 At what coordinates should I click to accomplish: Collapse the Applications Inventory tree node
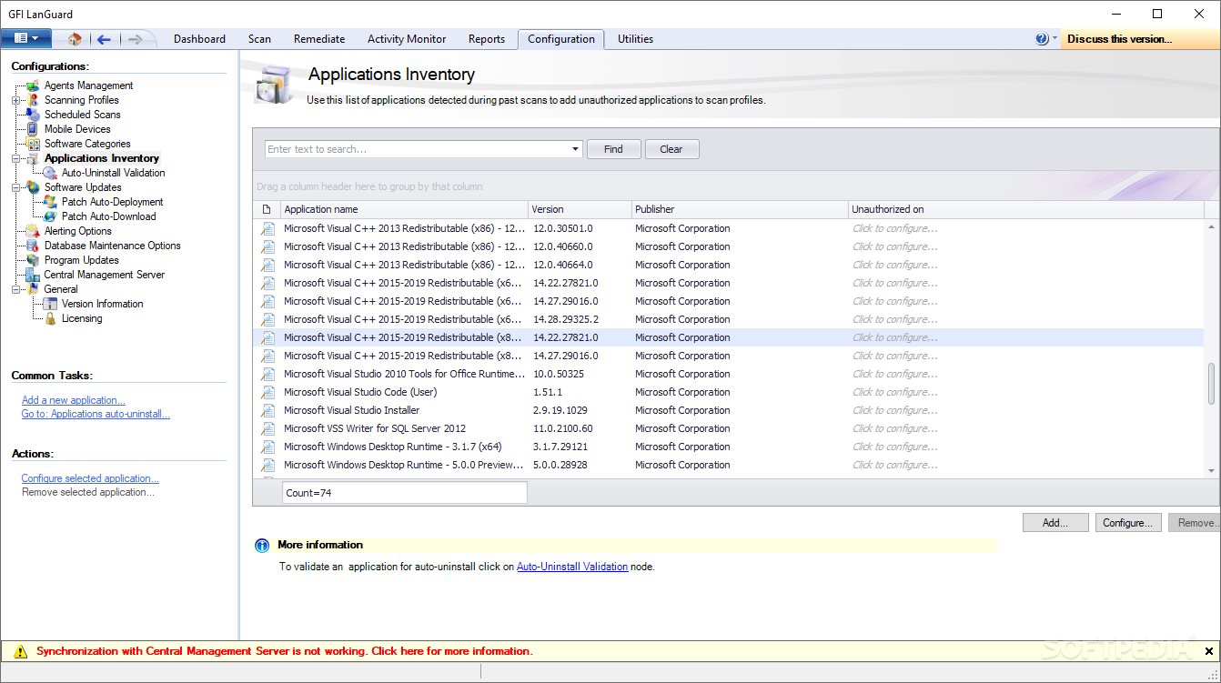[15, 158]
